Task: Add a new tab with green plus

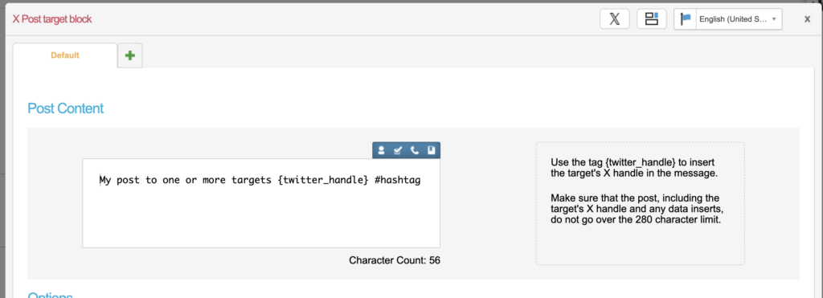Action: coord(130,55)
